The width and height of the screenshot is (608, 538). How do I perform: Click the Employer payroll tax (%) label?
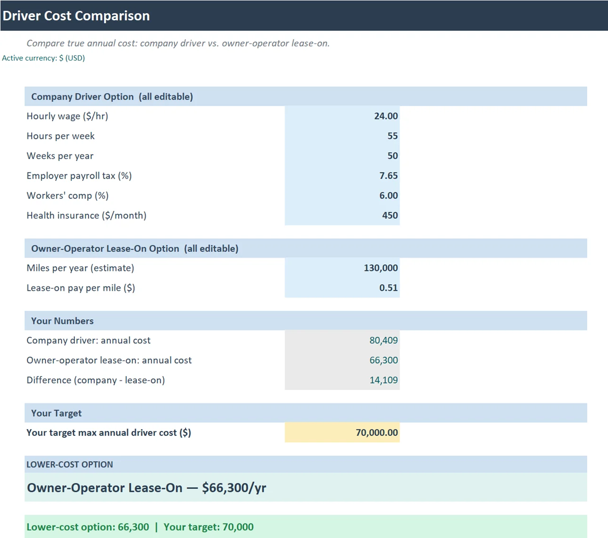coord(79,176)
